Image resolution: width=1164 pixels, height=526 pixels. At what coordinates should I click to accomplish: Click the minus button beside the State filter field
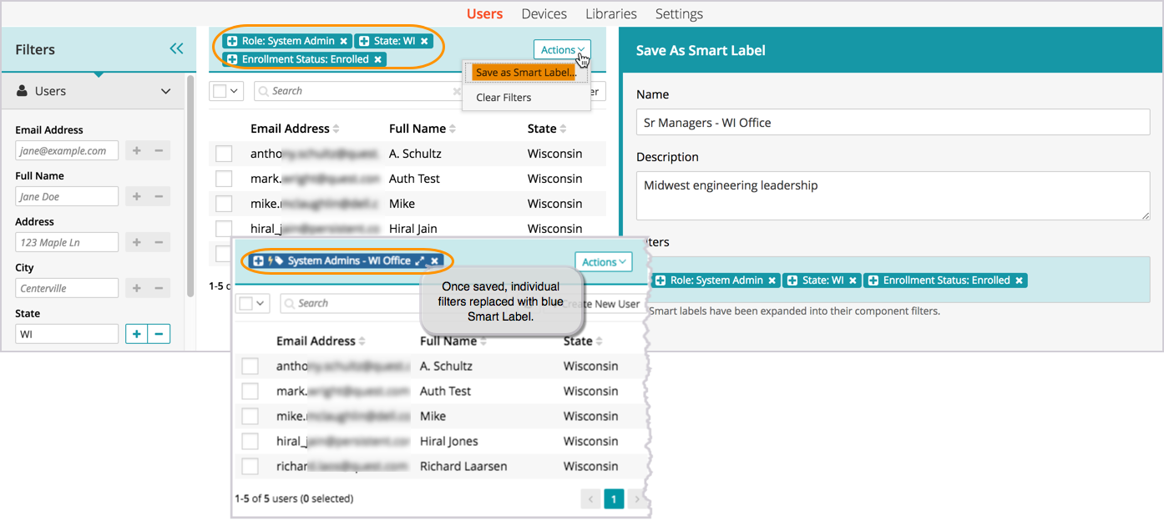click(x=159, y=334)
